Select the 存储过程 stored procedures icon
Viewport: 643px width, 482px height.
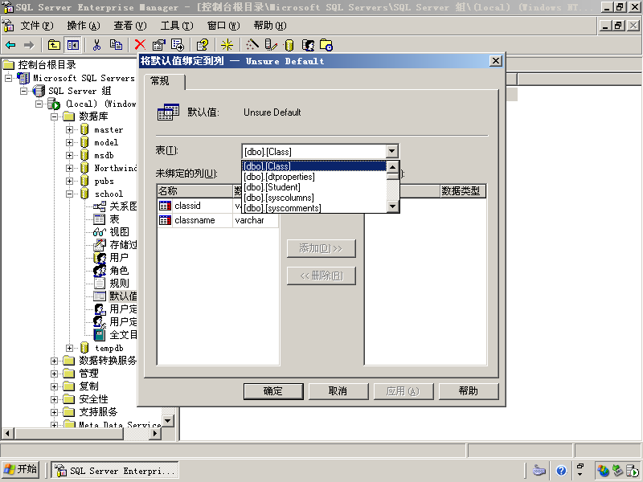point(99,245)
